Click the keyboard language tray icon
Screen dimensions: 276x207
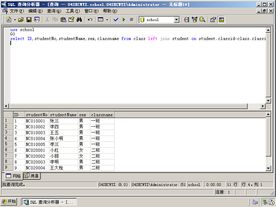click(x=255, y=202)
